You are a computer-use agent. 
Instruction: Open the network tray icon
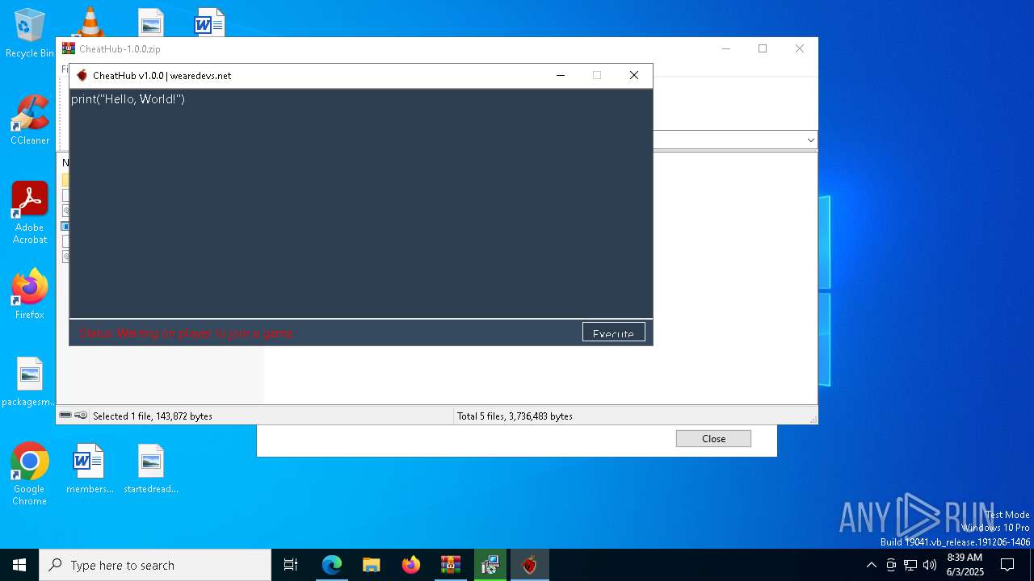(910, 565)
